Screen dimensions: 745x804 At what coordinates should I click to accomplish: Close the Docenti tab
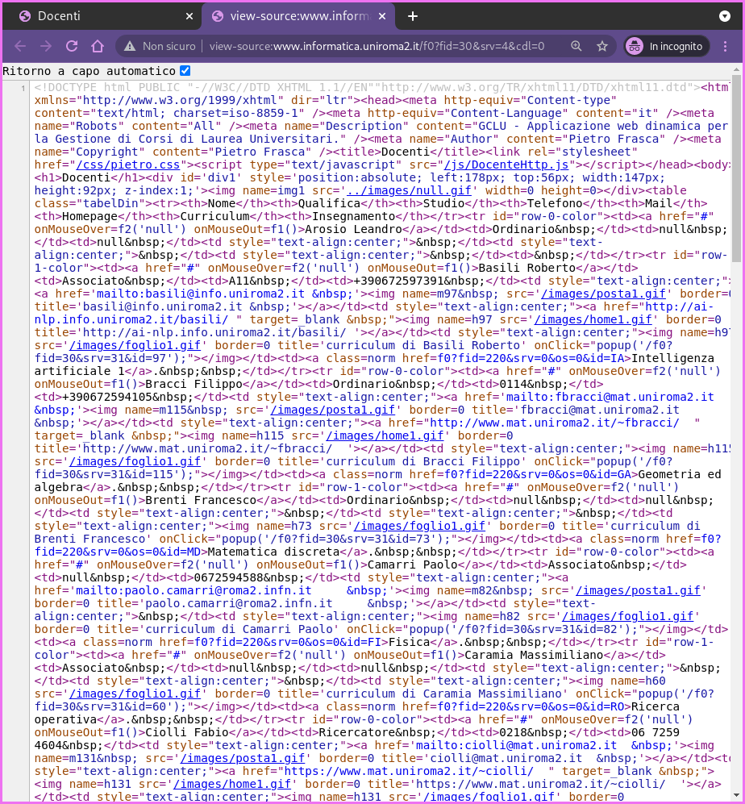pyautogui.click(x=189, y=16)
